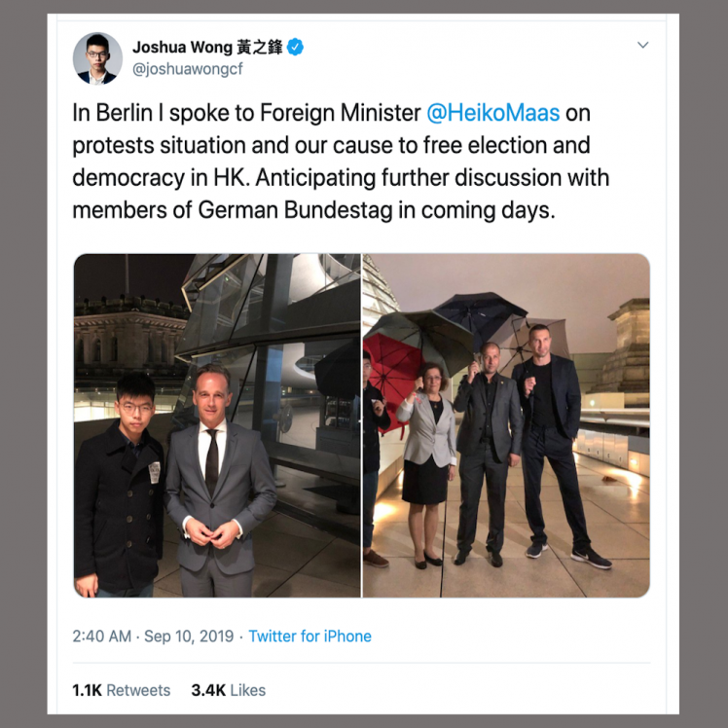This screenshot has height=728, width=728.
Task: View the 3.4K like count
Action: coord(208,690)
